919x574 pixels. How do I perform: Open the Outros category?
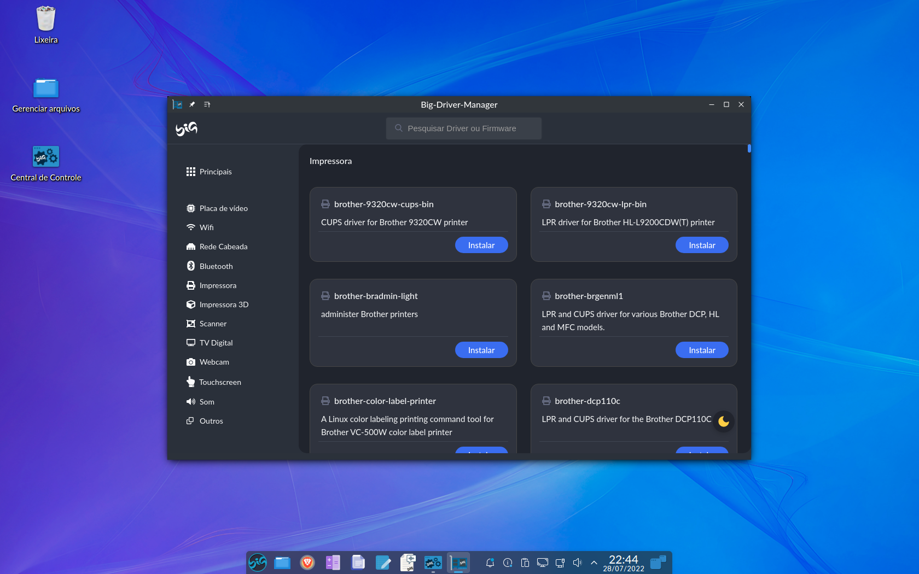pos(205,421)
